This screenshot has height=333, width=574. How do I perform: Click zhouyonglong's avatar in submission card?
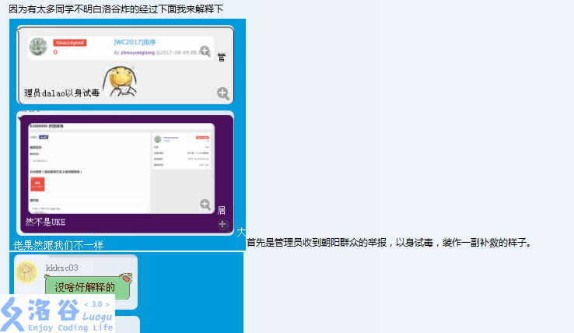pyautogui.click(x=37, y=47)
